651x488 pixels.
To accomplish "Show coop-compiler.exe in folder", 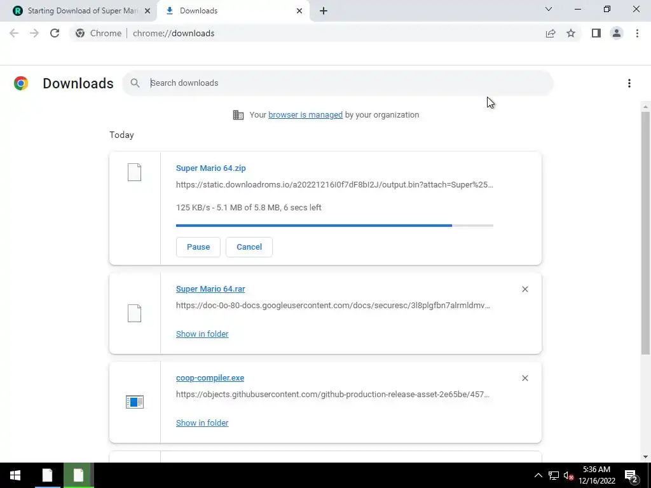I will (x=202, y=423).
